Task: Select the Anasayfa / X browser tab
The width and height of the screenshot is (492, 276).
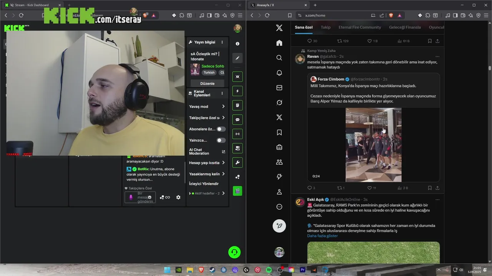Action: 279,5
